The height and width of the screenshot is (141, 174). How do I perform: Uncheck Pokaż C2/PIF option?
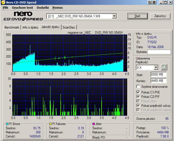138,96
